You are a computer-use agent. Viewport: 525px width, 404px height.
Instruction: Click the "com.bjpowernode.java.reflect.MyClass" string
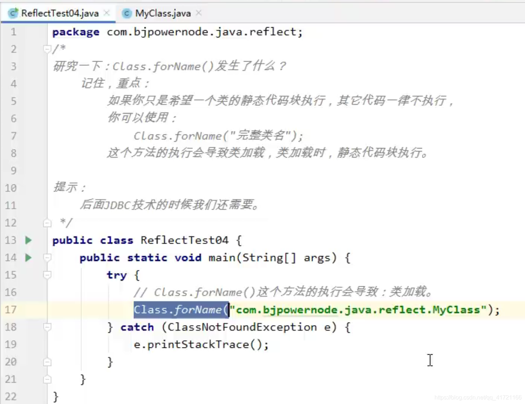click(358, 310)
